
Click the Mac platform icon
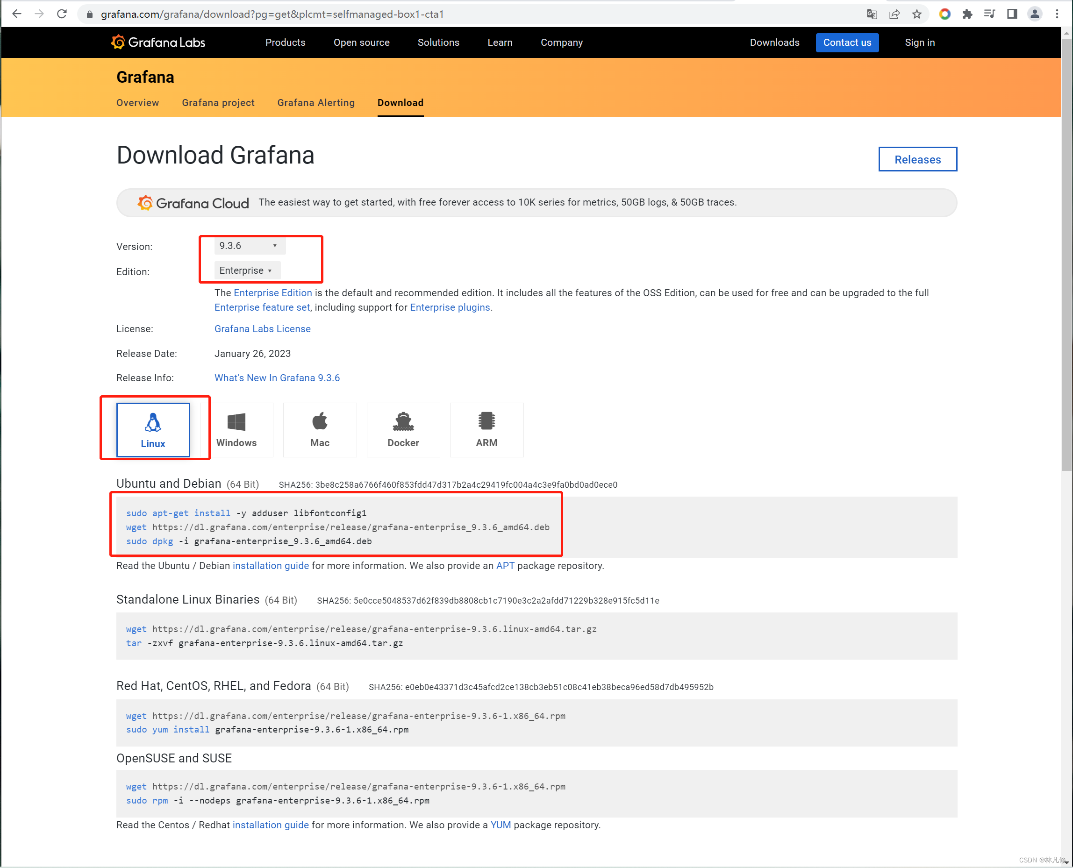[x=319, y=430]
